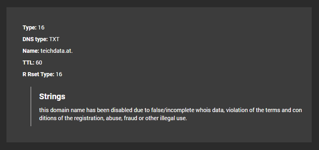The image size is (319, 150).
Task: Click the TTL label
Action: pos(28,62)
